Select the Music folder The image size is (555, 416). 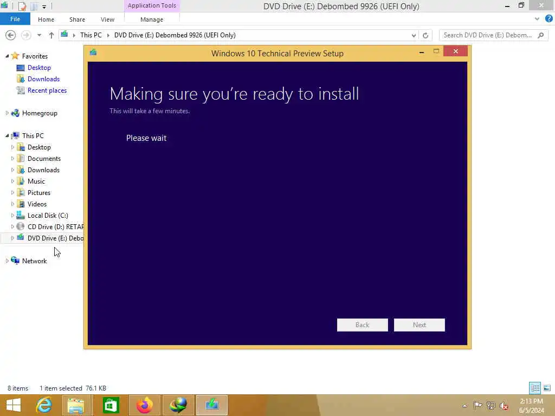pyautogui.click(x=36, y=181)
